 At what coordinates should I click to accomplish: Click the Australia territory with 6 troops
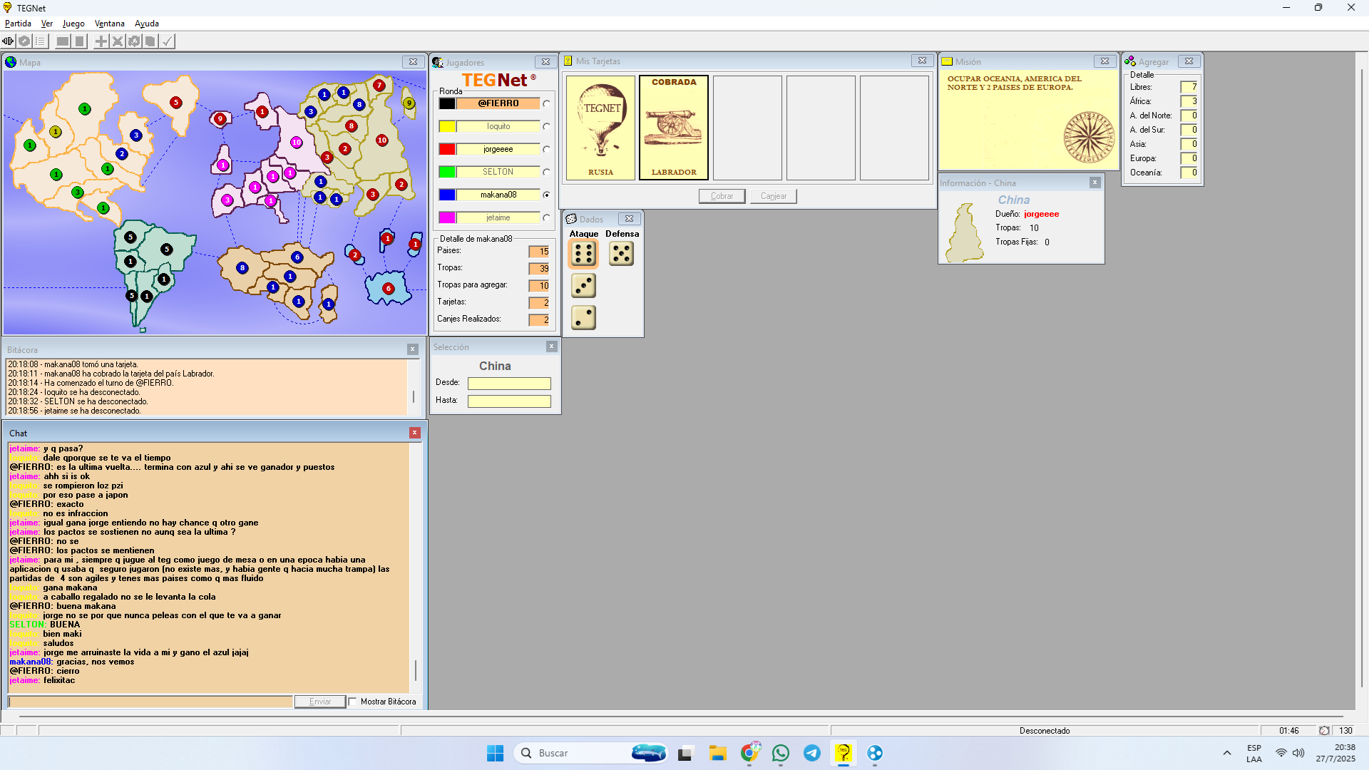[388, 289]
